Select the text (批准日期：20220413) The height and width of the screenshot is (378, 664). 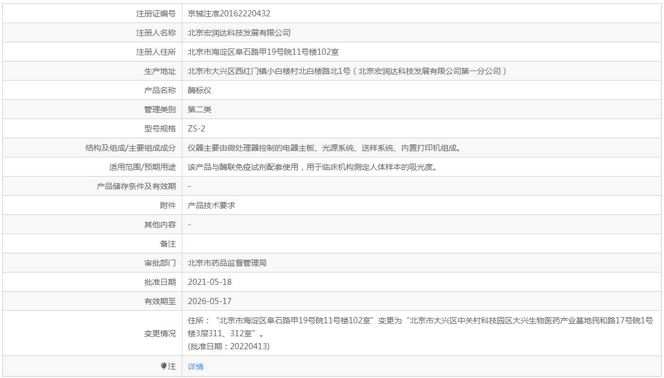[x=229, y=346]
